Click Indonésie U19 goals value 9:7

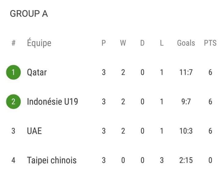pyautogui.click(x=186, y=101)
